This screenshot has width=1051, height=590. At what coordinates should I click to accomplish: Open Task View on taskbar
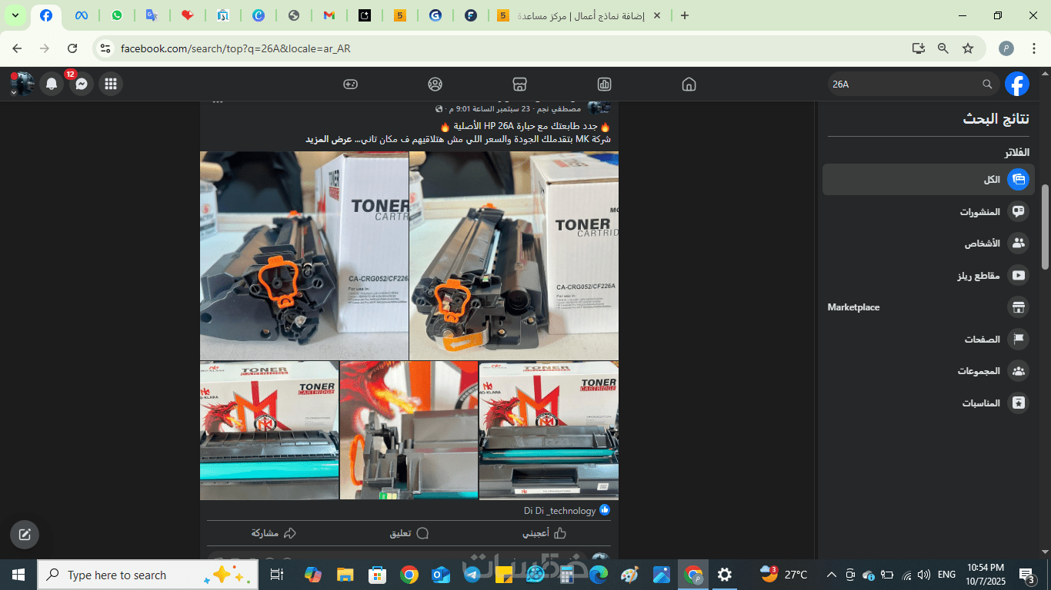[277, 575]
